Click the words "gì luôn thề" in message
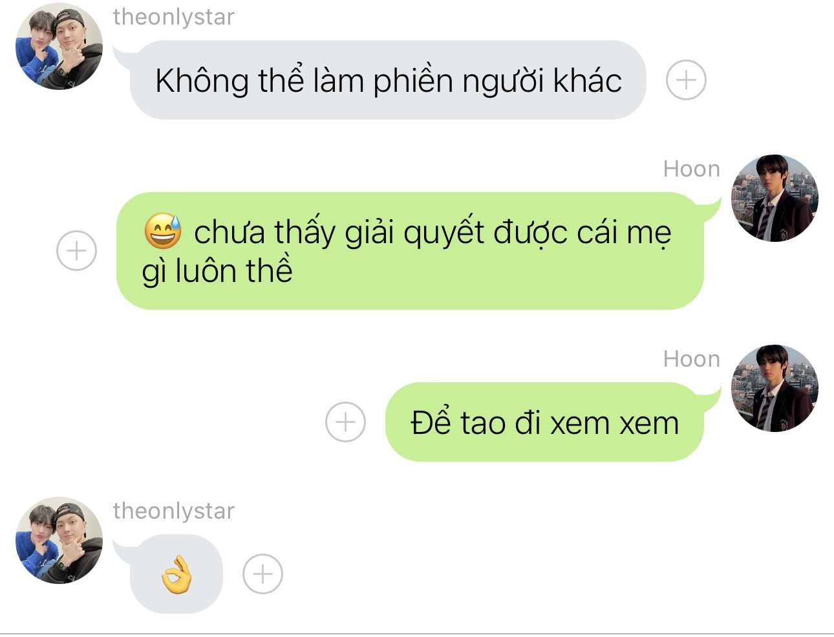Image resolution: width=834 pixels, height=637 pixels. 217,271
